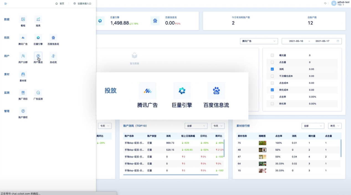This screenshot has height=195, width=351.
Task: Open the 看板 dashboard icon
Action: [23, 20]
